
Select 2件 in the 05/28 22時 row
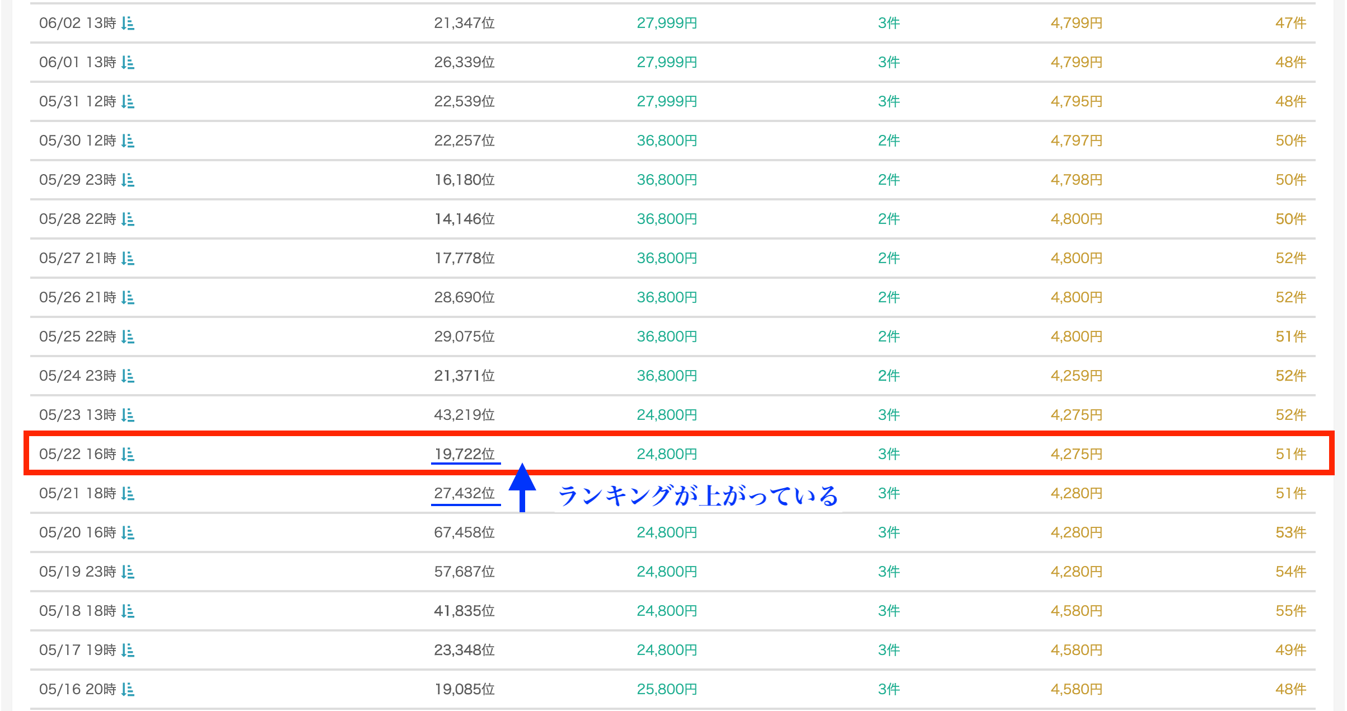pyautogui.click(x=889, y=219)
